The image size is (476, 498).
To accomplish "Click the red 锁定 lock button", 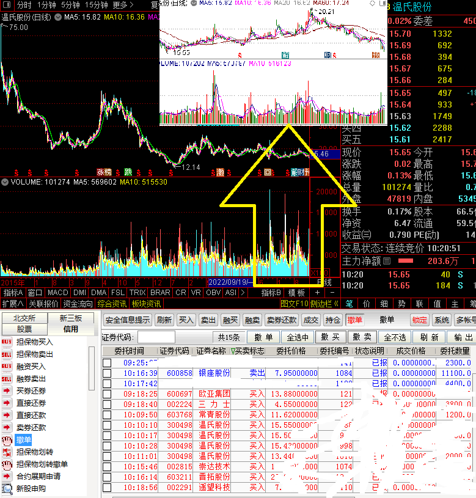I will click(419, 320).
